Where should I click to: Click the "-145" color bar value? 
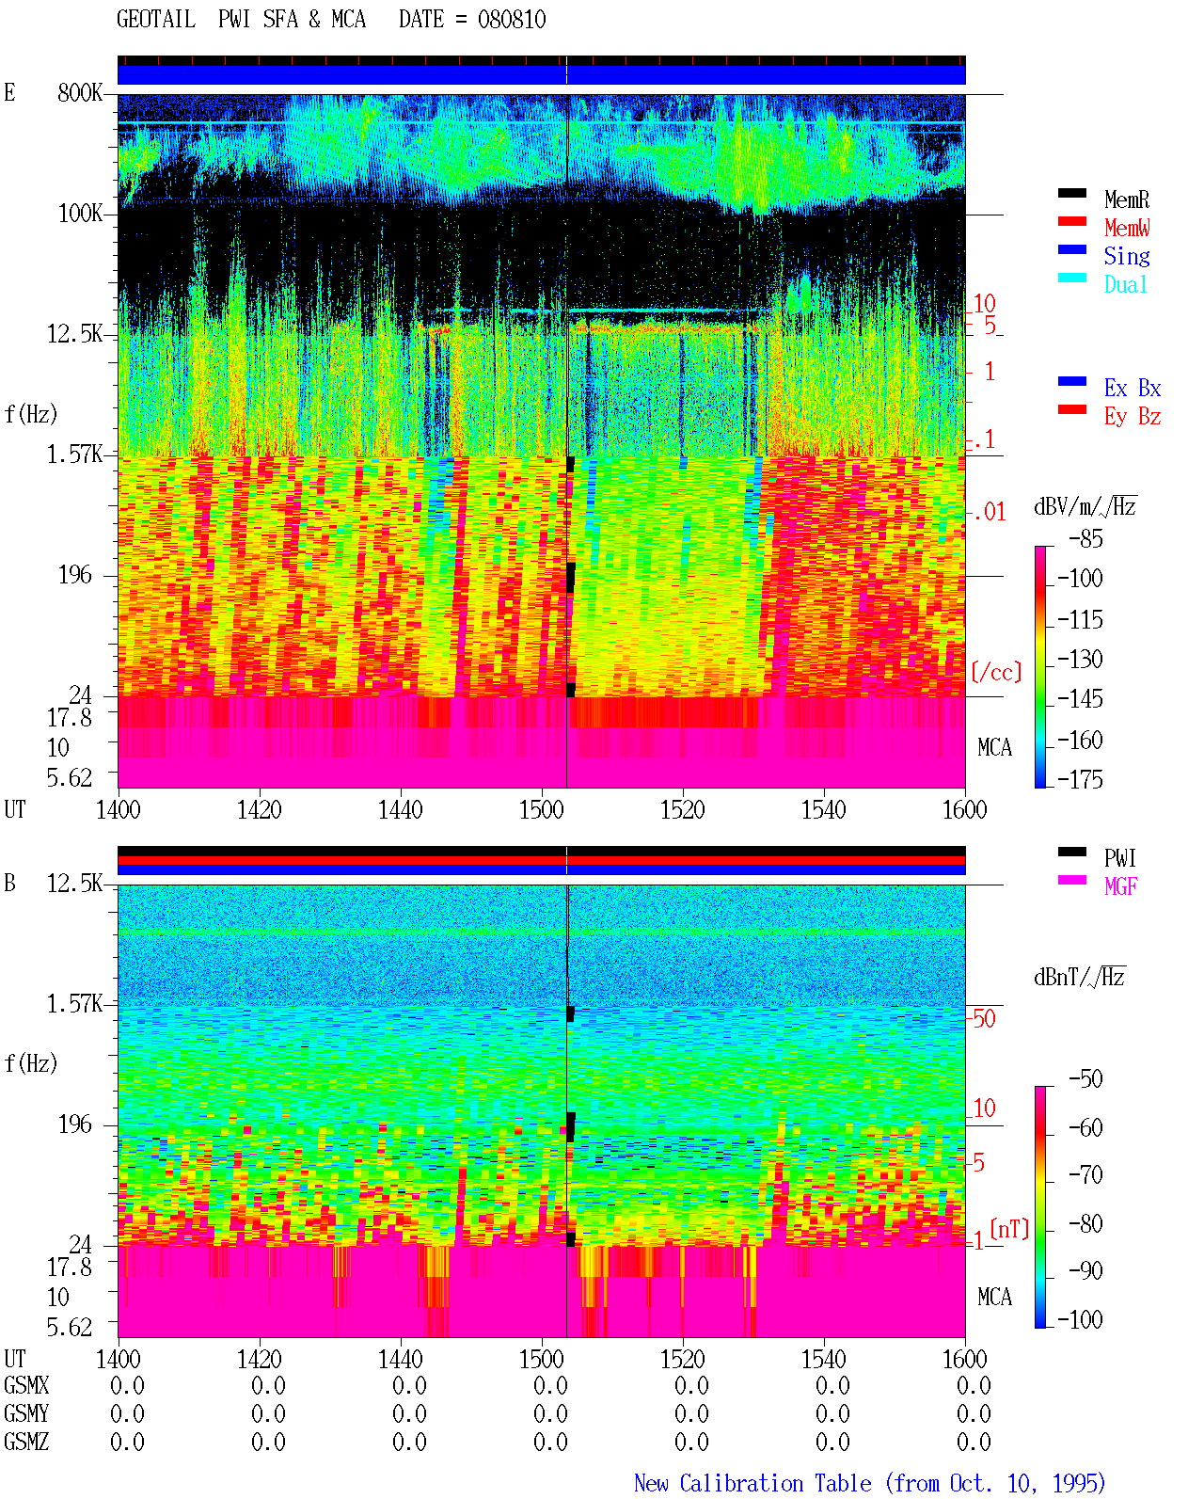pyautogui.click(x=1080, y=699)
